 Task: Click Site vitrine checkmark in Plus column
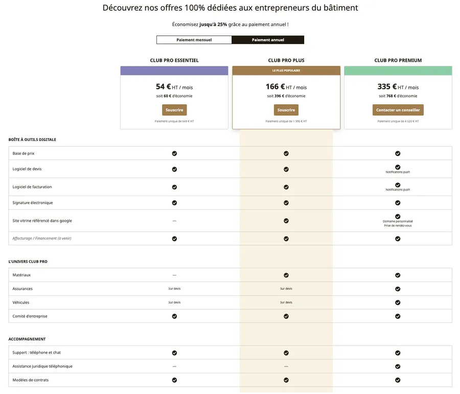pos(286,221)
